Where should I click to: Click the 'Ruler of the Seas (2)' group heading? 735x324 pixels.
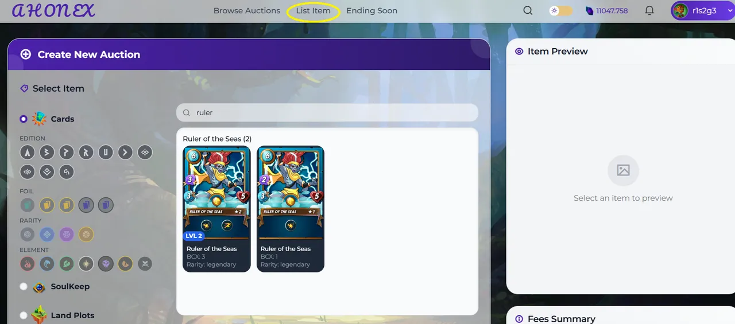(x=217, y=139)
